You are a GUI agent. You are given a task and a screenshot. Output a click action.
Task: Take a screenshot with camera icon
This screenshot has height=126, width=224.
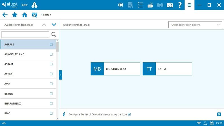click(170, 5)
